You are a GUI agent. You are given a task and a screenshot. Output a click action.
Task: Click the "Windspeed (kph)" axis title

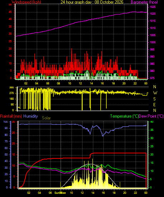tap(26, 2)
